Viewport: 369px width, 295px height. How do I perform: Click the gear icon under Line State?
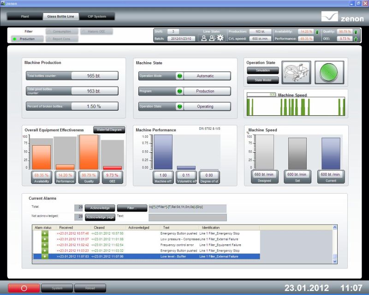coord(220,38)
